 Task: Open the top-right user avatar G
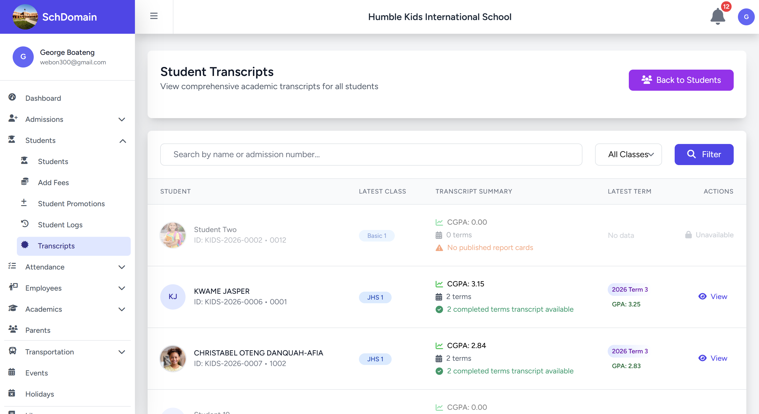[x=746, y=17]
